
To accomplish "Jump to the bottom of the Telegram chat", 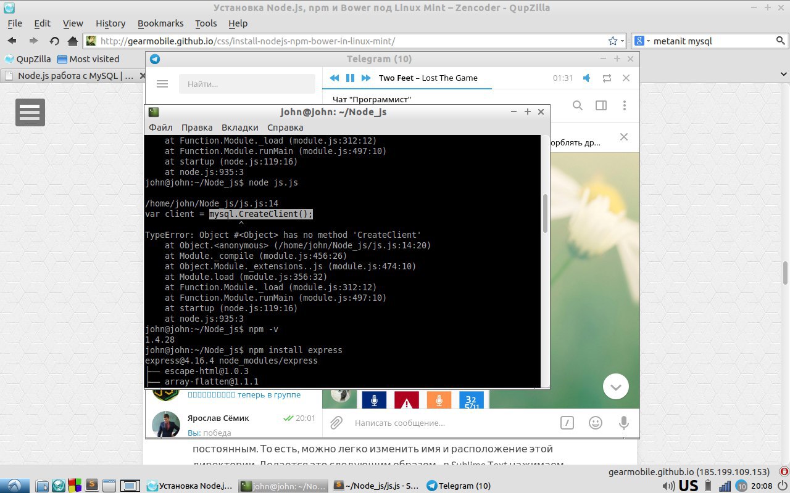I will 616,386.
